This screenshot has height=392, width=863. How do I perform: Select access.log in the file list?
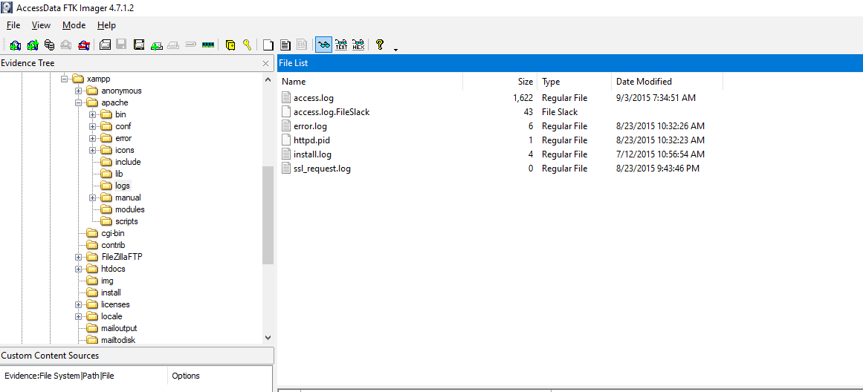point(314,98)
